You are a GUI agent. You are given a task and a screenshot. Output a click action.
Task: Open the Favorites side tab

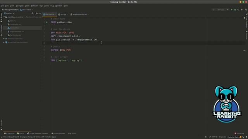coord(1,125)
